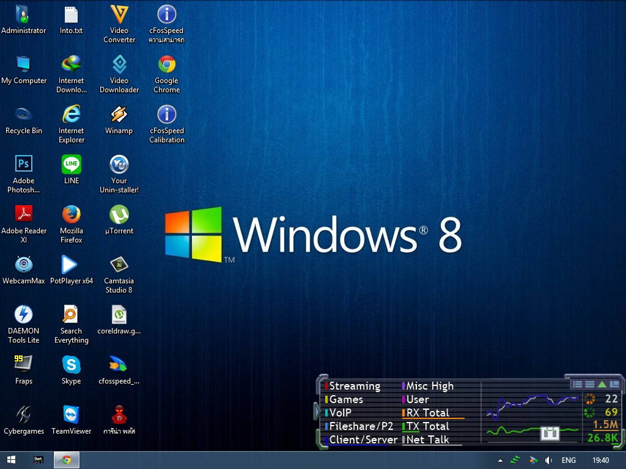Click the Fileshare/P2 traffic class
The image size is (626, 469).
(359, 426)
